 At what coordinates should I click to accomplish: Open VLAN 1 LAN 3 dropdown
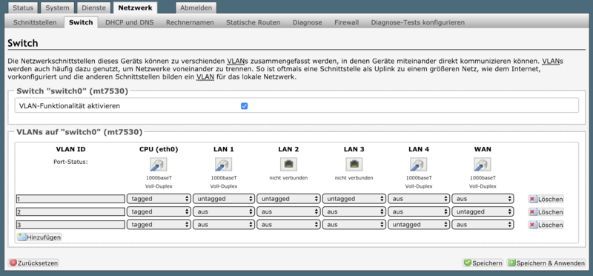pyautogui.click(x=354, y=199)
